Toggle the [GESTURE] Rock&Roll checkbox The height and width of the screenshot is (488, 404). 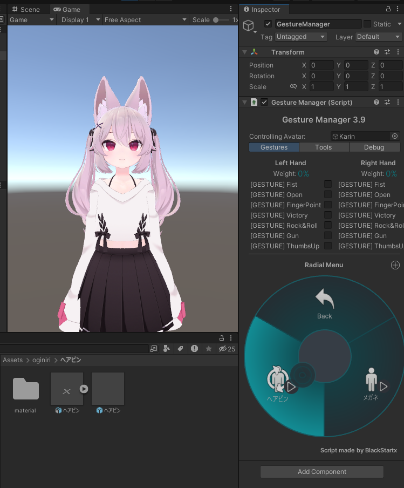pyautogui.click(x=328, y=225)
